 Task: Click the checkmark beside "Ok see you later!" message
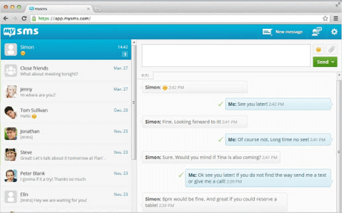click(181, 175)
